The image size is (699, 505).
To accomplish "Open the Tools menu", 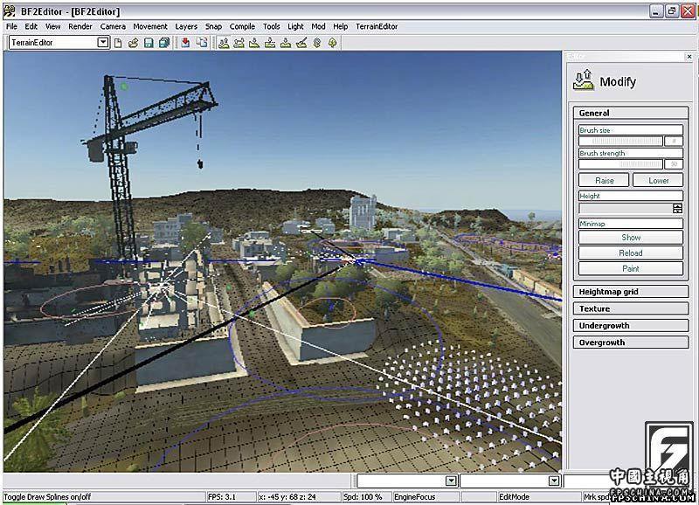I will click(x=272, y=26).
